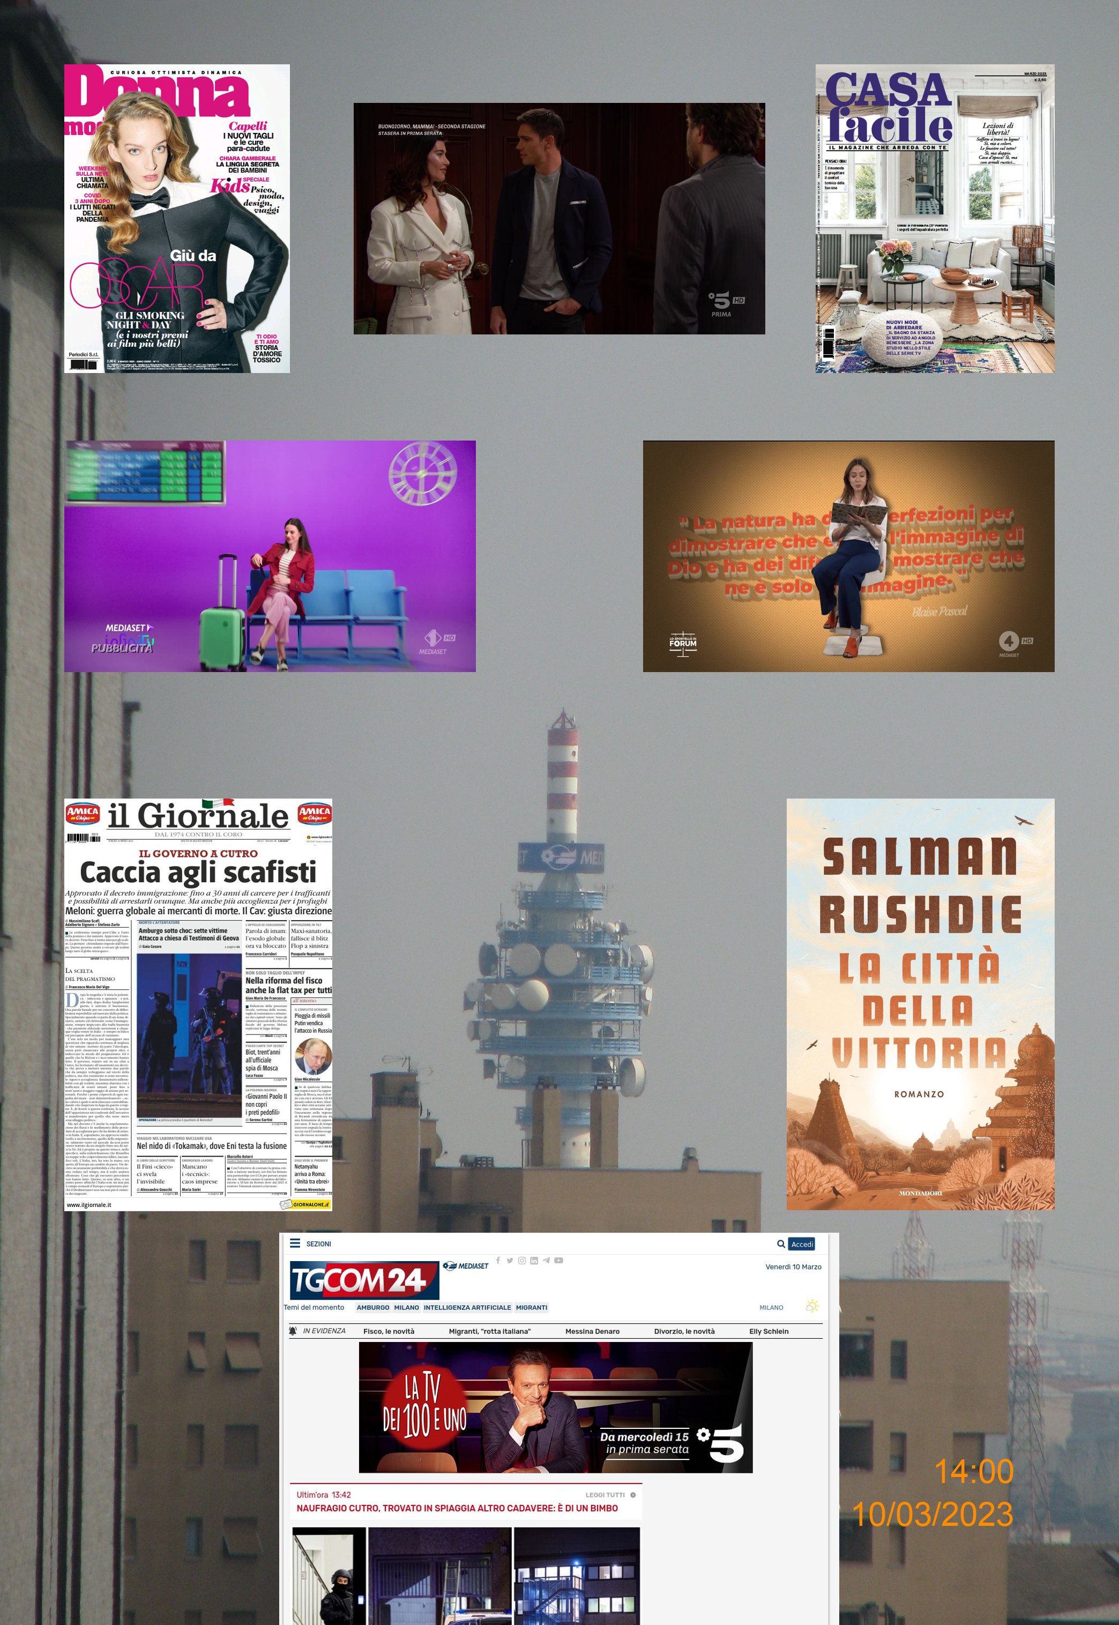This screenshot has height=1625, width=1119.
Task: Click the In Evidenza bell icon
Action: 293,1331
